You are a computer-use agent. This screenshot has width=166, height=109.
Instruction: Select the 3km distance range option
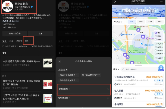(131, 21)
